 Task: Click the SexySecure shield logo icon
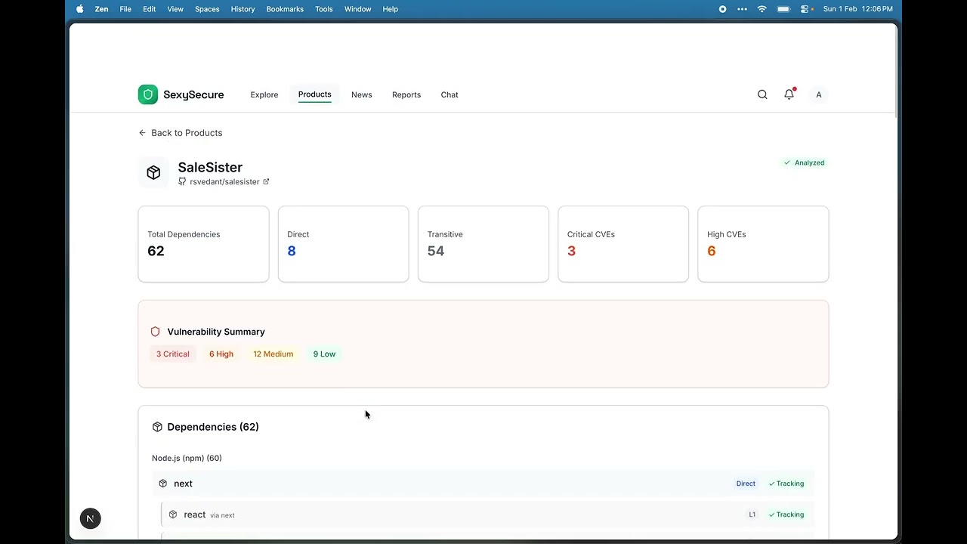[x=148, y=94]
